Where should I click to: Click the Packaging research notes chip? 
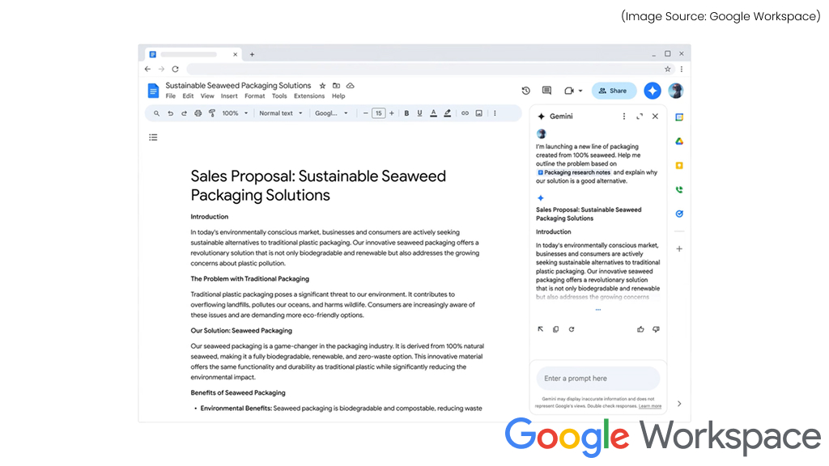click(x=574, y=172)
